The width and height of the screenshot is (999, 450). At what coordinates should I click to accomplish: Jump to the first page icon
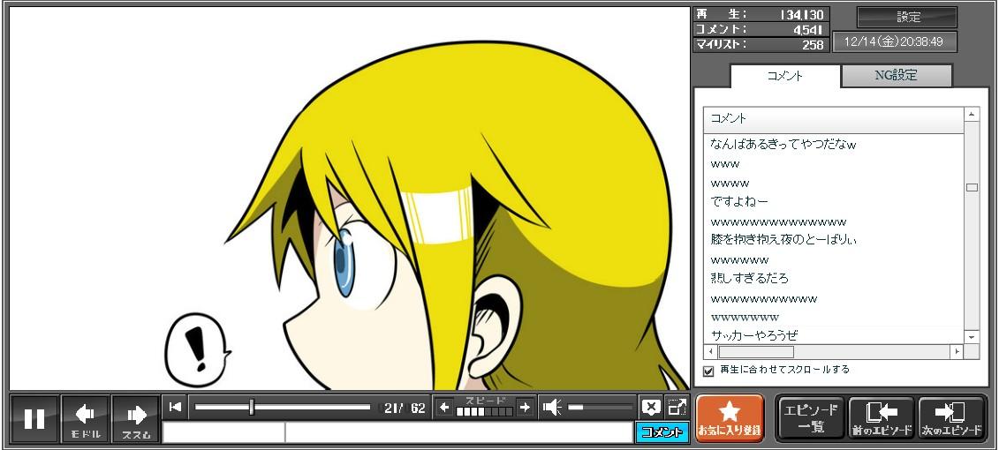pyautogui.click(x=176, y=407)
